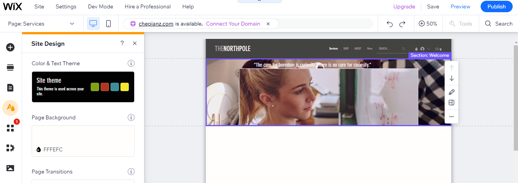
Task: Show info for Page Background
Action: pos(131,117)
